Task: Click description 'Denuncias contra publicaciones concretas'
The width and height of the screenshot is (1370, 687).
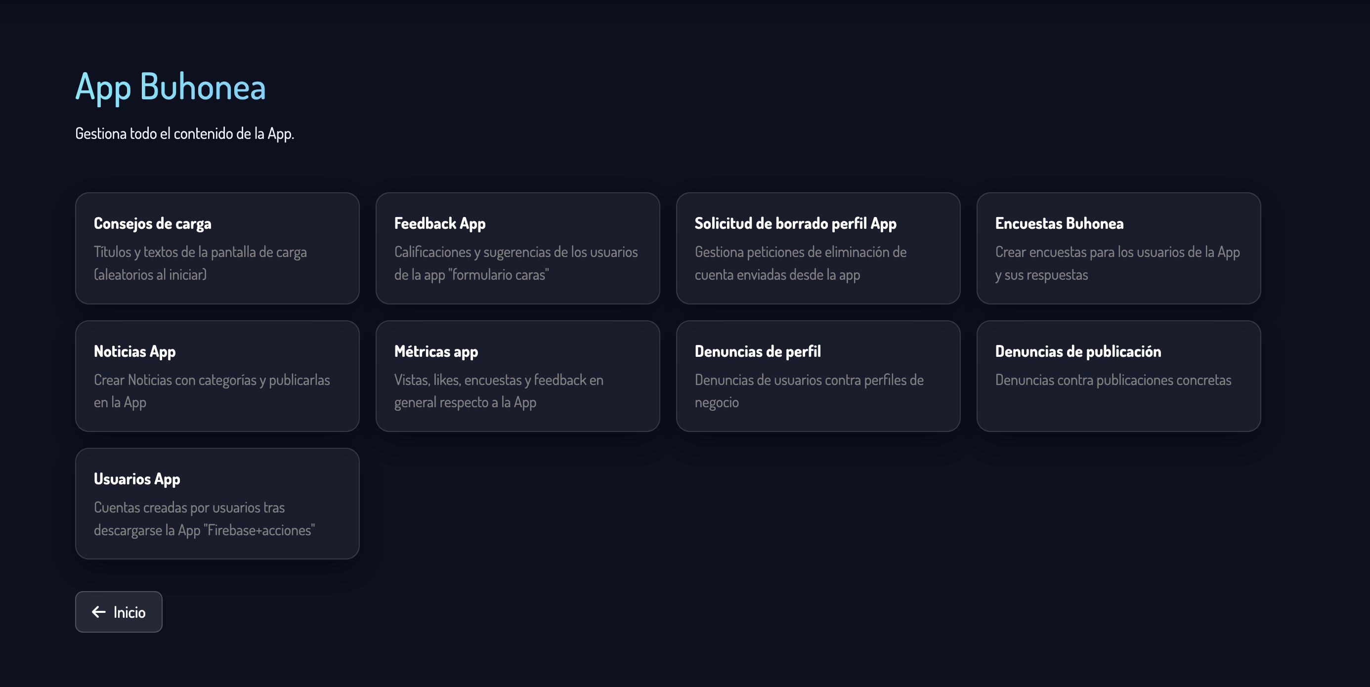Action: (1113, 380)
